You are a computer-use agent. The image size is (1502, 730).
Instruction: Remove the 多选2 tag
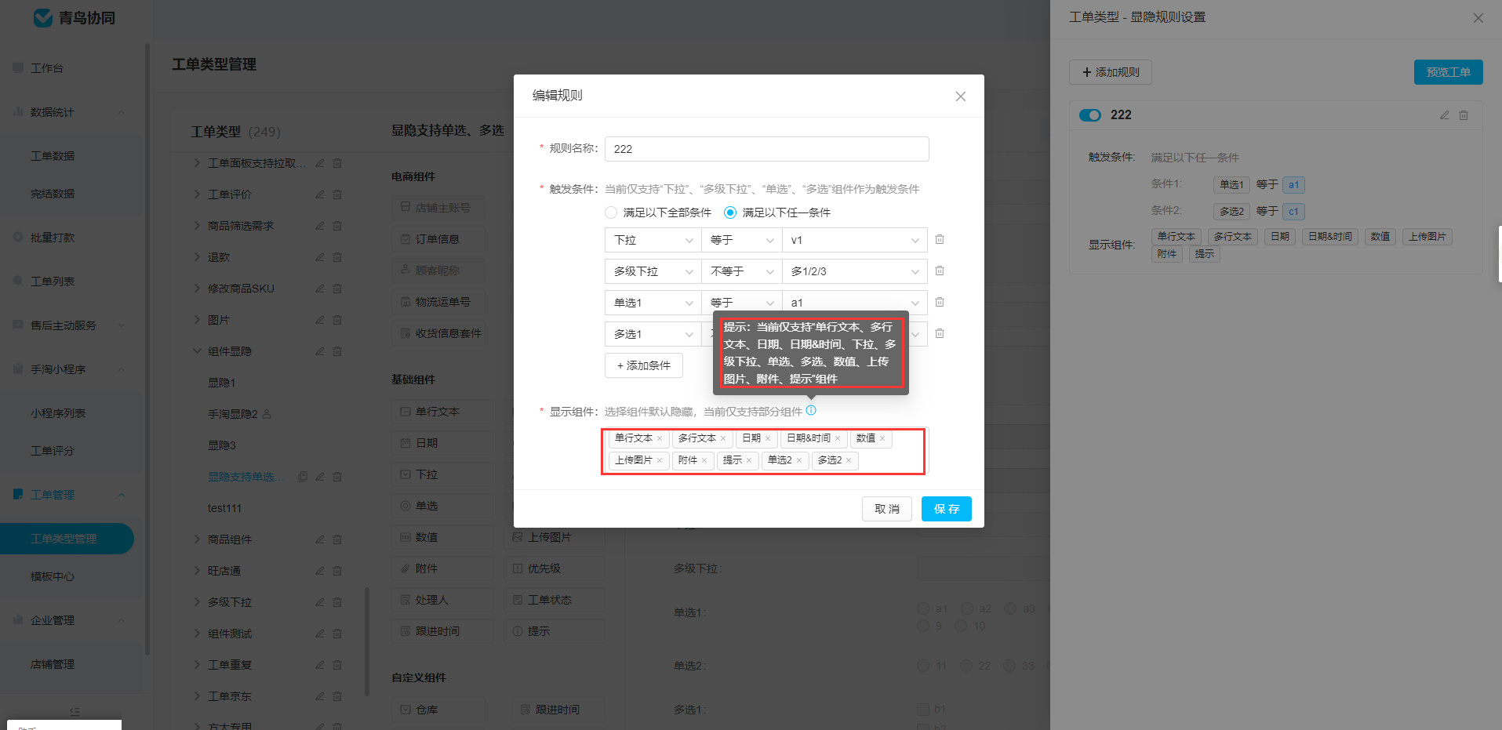coord(849,460)
